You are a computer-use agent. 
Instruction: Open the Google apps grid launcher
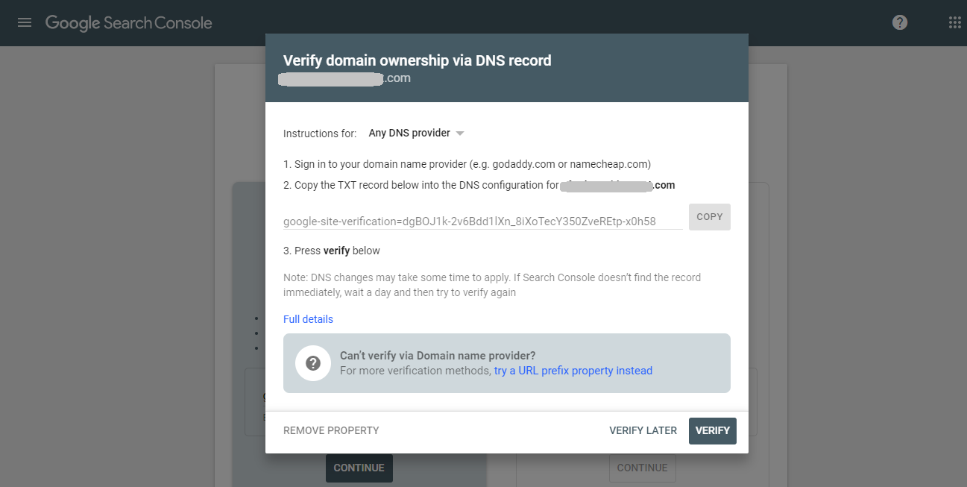[x=954, y=22]
